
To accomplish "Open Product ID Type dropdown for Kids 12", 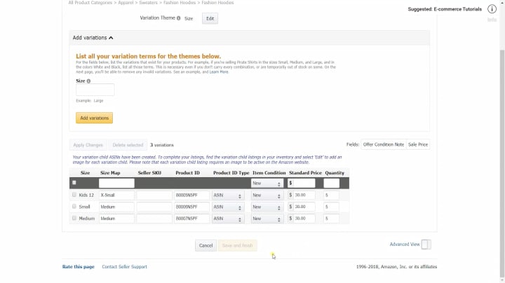I will [x=229, y=195].
